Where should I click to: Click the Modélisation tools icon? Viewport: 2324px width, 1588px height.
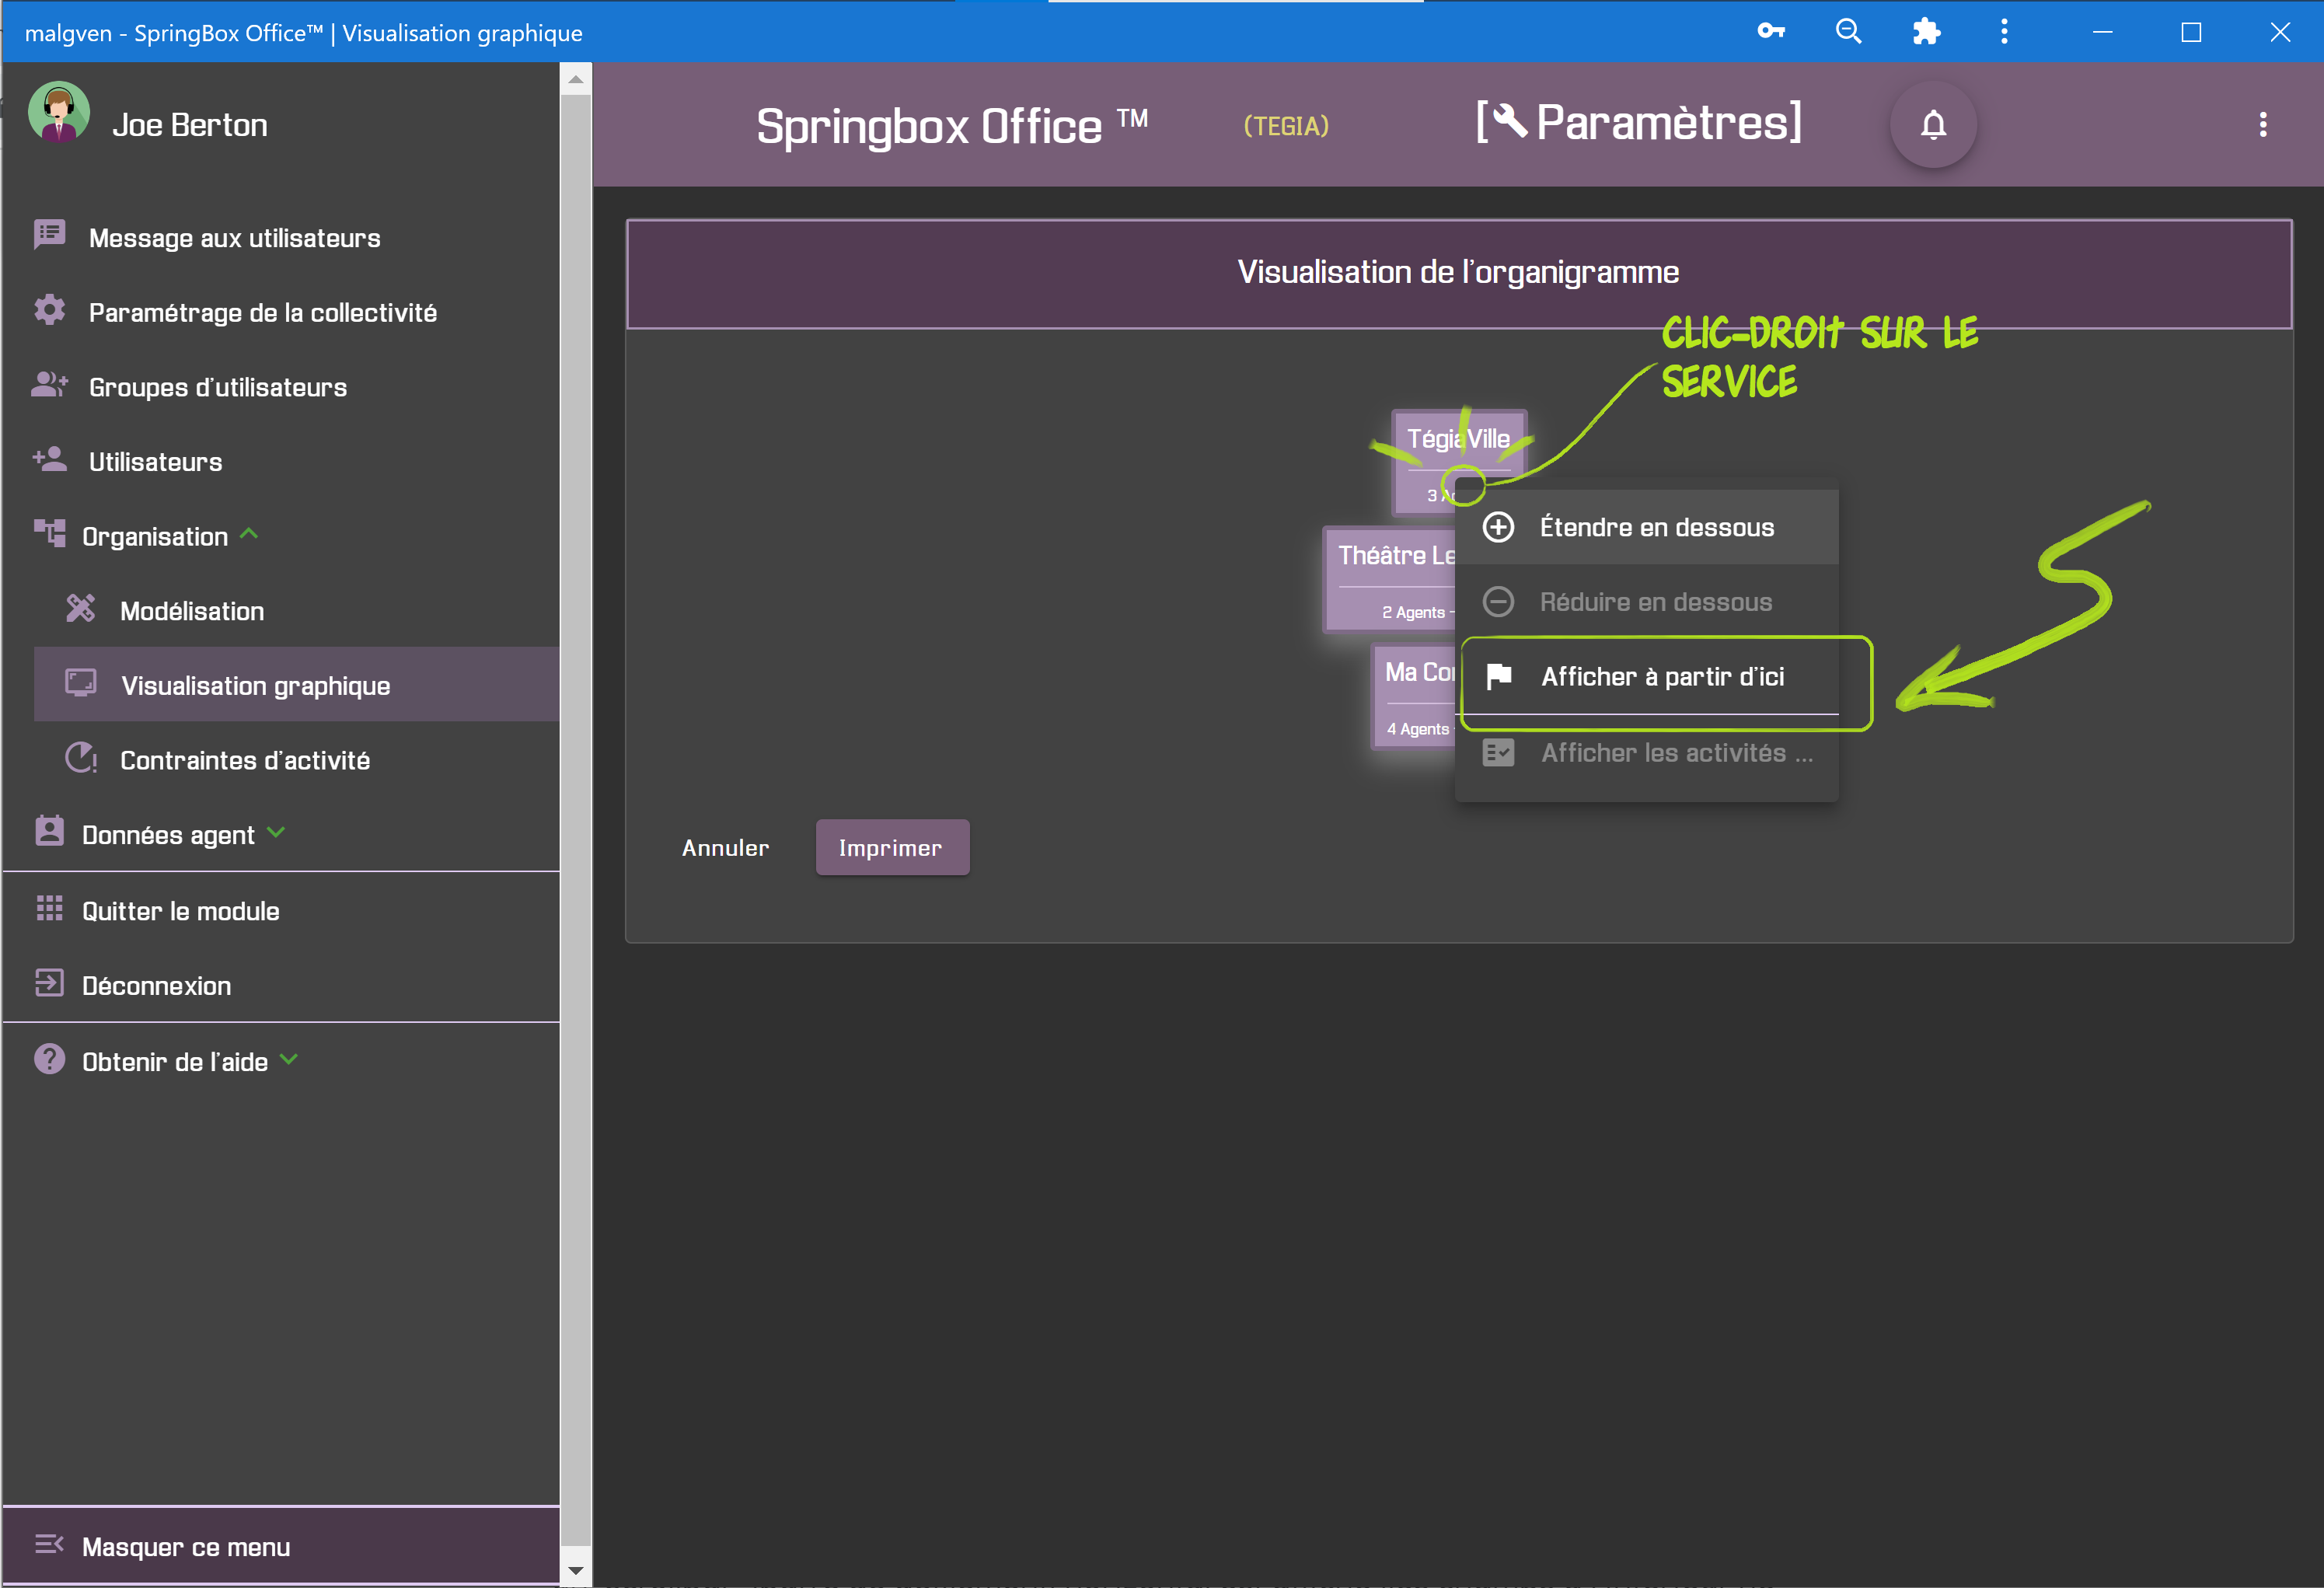point(81,608)
